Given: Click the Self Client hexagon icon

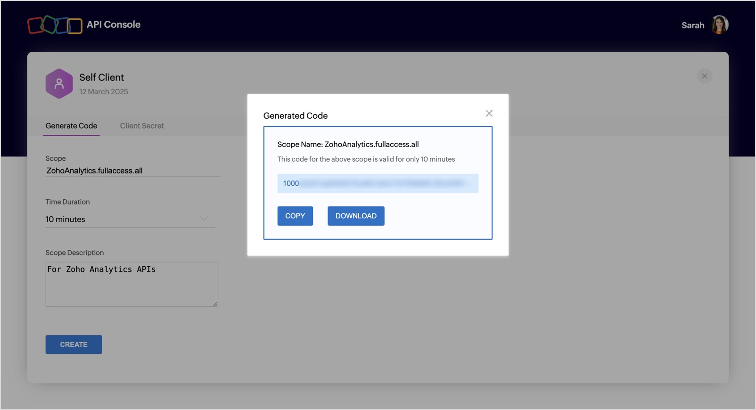Looking at the screenshot, I should tap(59, 84).
